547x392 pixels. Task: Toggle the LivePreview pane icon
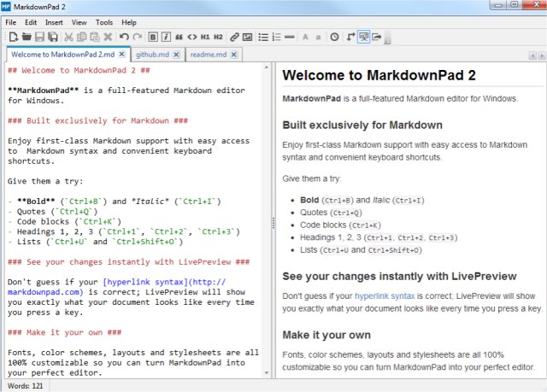point(362,37)
